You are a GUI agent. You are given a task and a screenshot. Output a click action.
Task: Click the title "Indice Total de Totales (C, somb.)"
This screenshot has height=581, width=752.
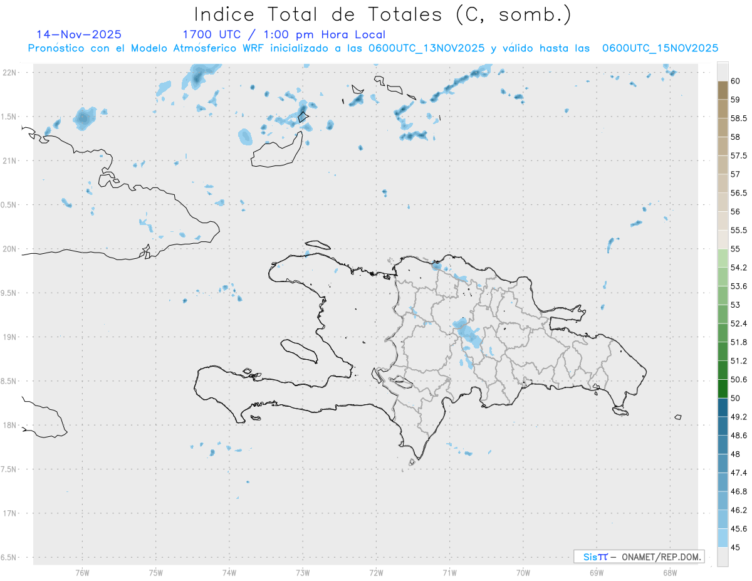382,14
